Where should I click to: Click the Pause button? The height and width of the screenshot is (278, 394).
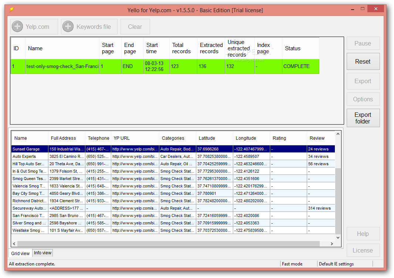pyautogui.click(x=363, y=43)
